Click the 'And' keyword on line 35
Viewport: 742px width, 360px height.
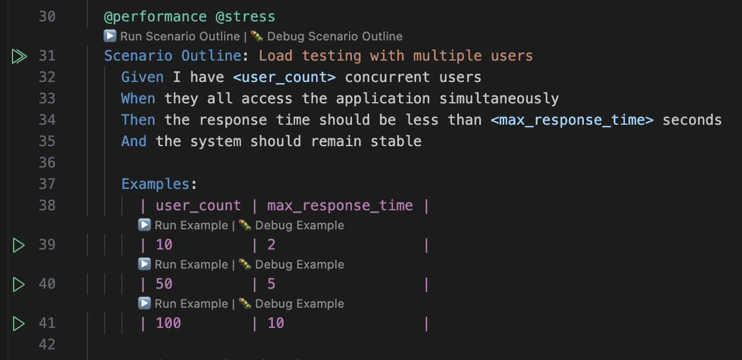[x=134, y=141]
